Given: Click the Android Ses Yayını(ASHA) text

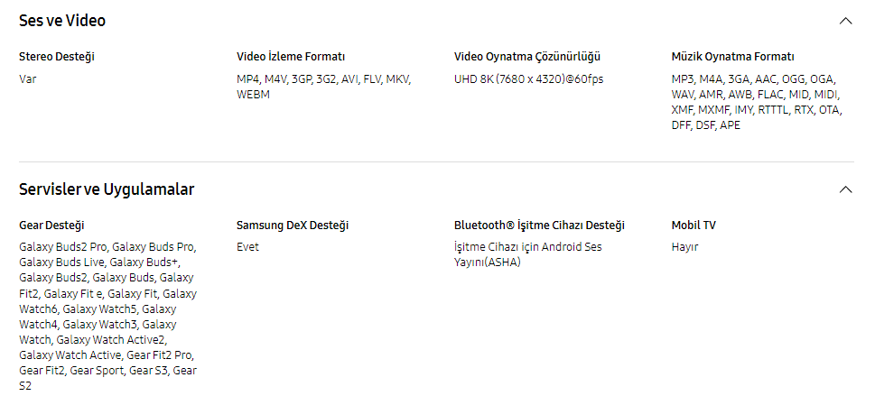Looking at the screenshot, I should pos(528,254).
